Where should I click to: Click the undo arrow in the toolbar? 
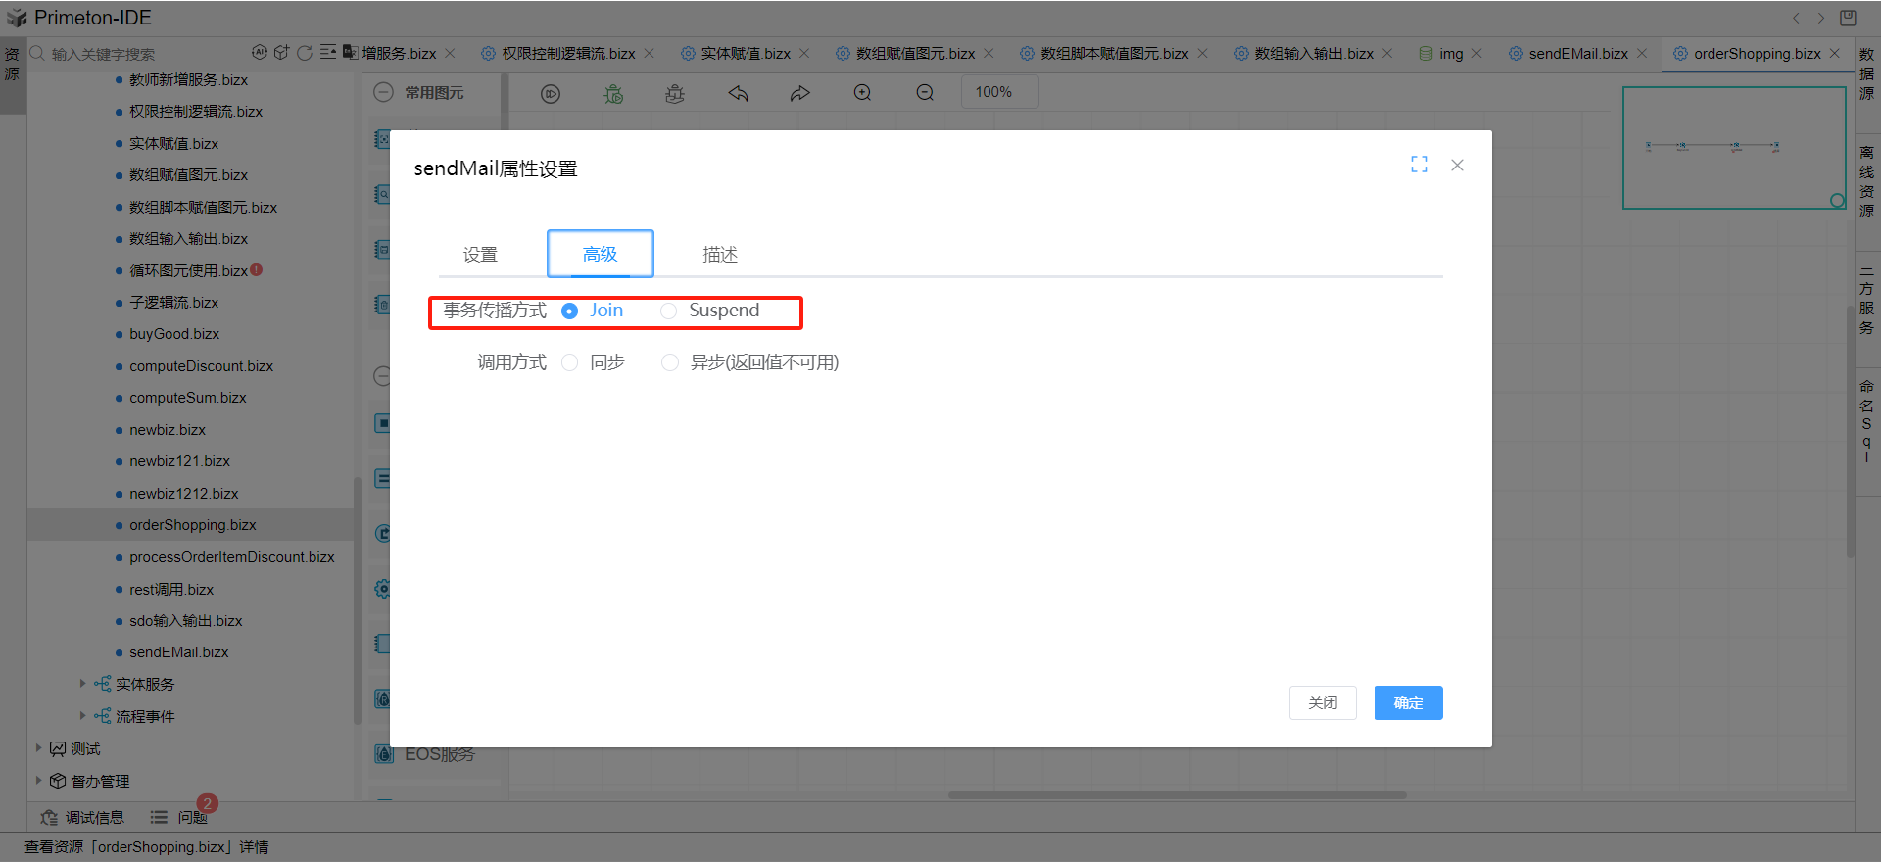click(738, 94)
